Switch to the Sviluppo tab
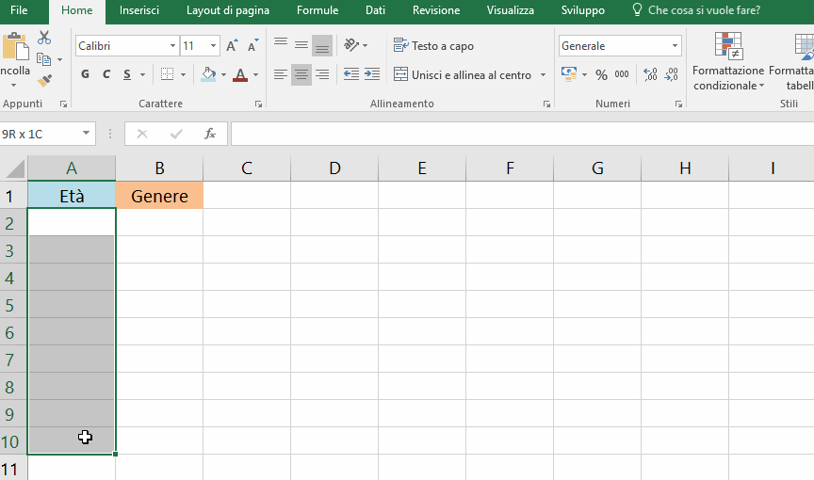 (x=583, y=10)
